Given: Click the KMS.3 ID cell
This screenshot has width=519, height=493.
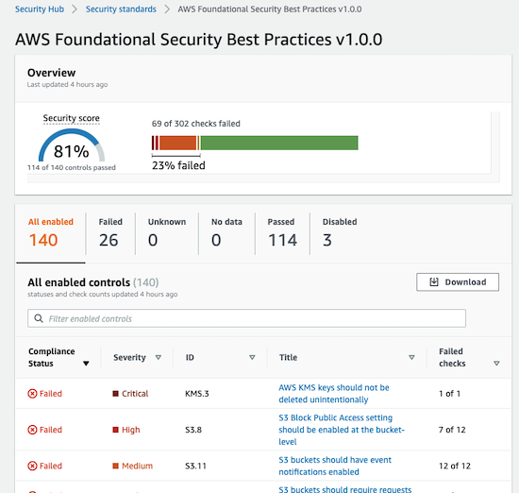Looking at the screenshot, I should 197,394.
